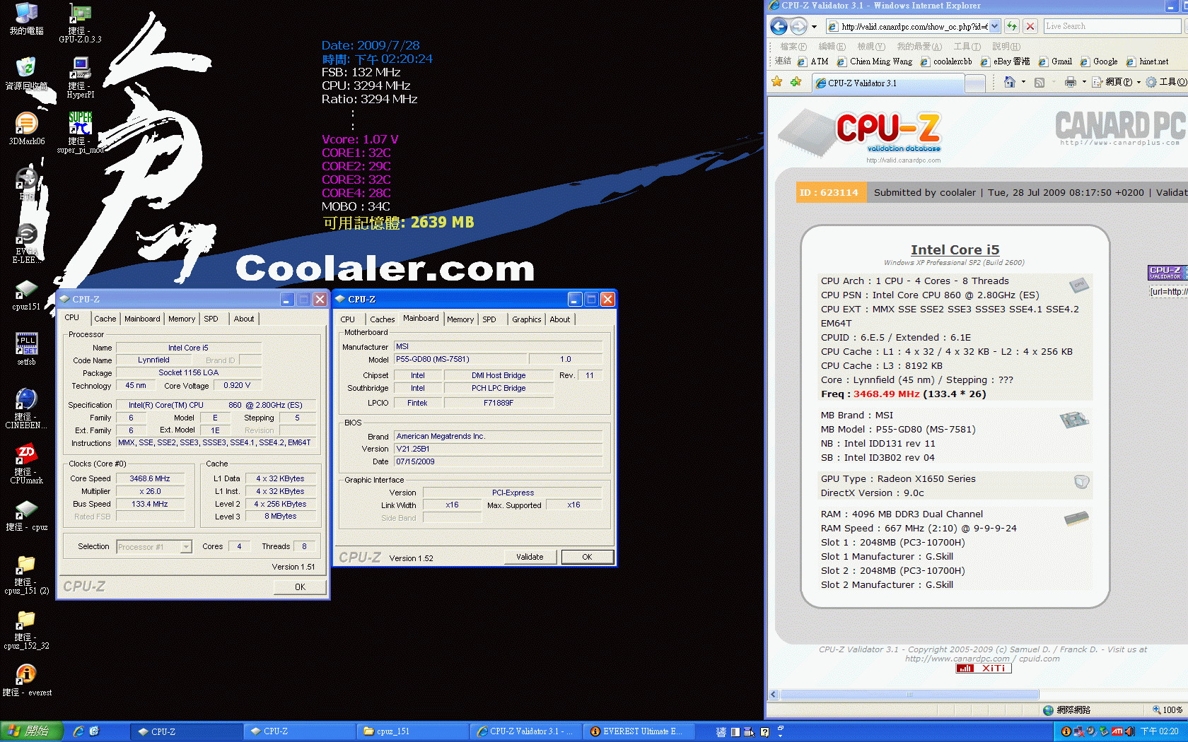
Task: Open the Page (網頁) menu dropdown
Action: pyautogui.click(x=1117, y=82)
